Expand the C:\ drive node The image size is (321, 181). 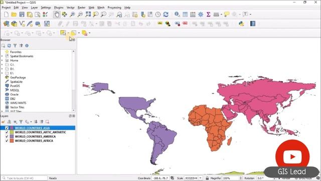pyautogui.click(x=2, y=65)
